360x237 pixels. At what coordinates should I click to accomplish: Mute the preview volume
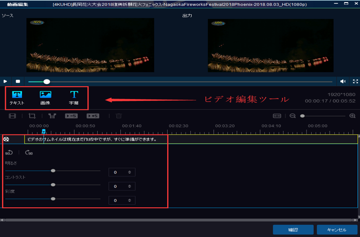343,81
